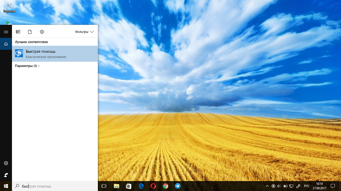Check the battery status icon
The height and width of the screenshot is (191, 341).
coord(285,186)
